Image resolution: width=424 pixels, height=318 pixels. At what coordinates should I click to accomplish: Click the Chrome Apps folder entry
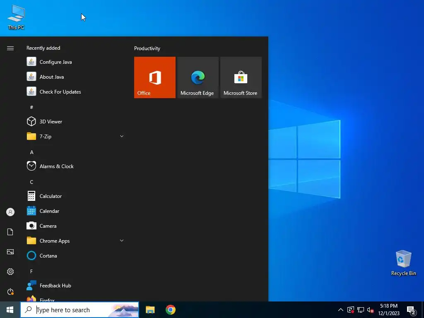coord(75,241)
